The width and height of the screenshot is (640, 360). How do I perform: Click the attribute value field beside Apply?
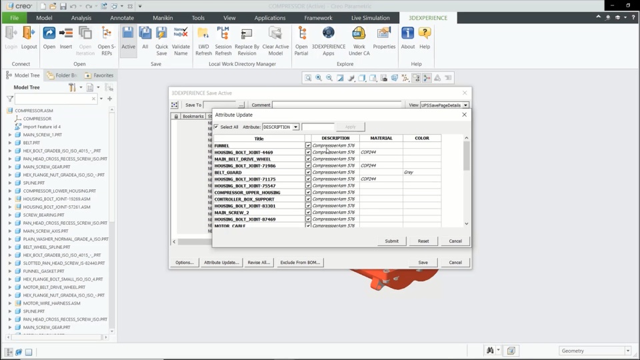tap(318, 127)
